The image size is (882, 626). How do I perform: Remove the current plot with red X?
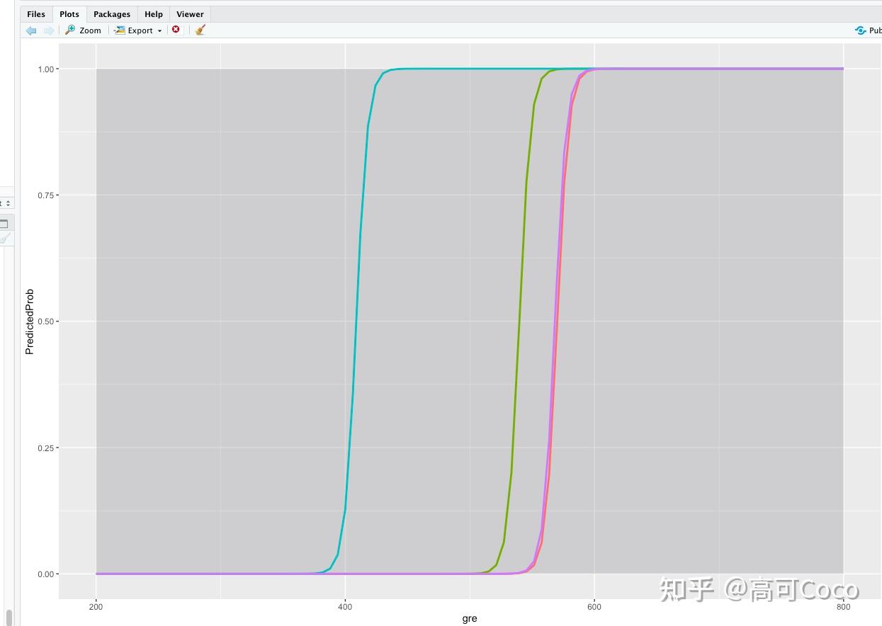(176, 30)
